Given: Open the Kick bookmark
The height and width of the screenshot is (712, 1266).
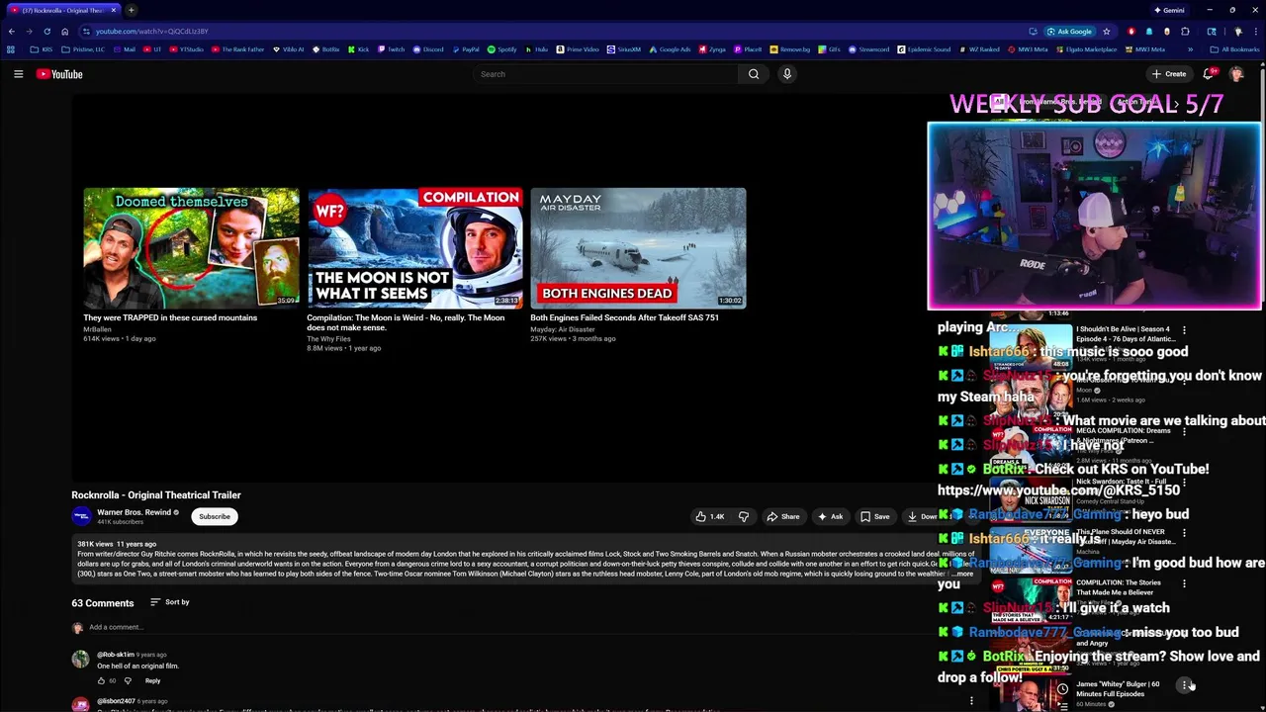Looking at the screenshot, I should 358,49.
